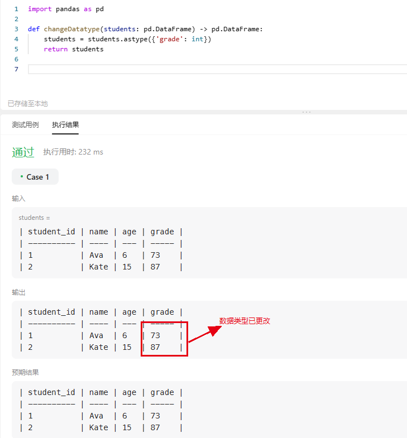Image resolution: width=407 pixels, height=438 pixels.
Task: Click the def changeDatatype code line
Action: [x=145, y=29]
